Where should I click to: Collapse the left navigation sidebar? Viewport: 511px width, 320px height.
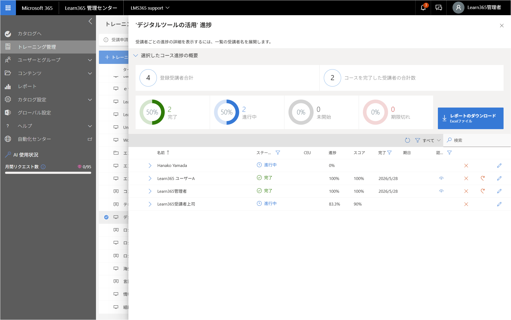(90, 21)
